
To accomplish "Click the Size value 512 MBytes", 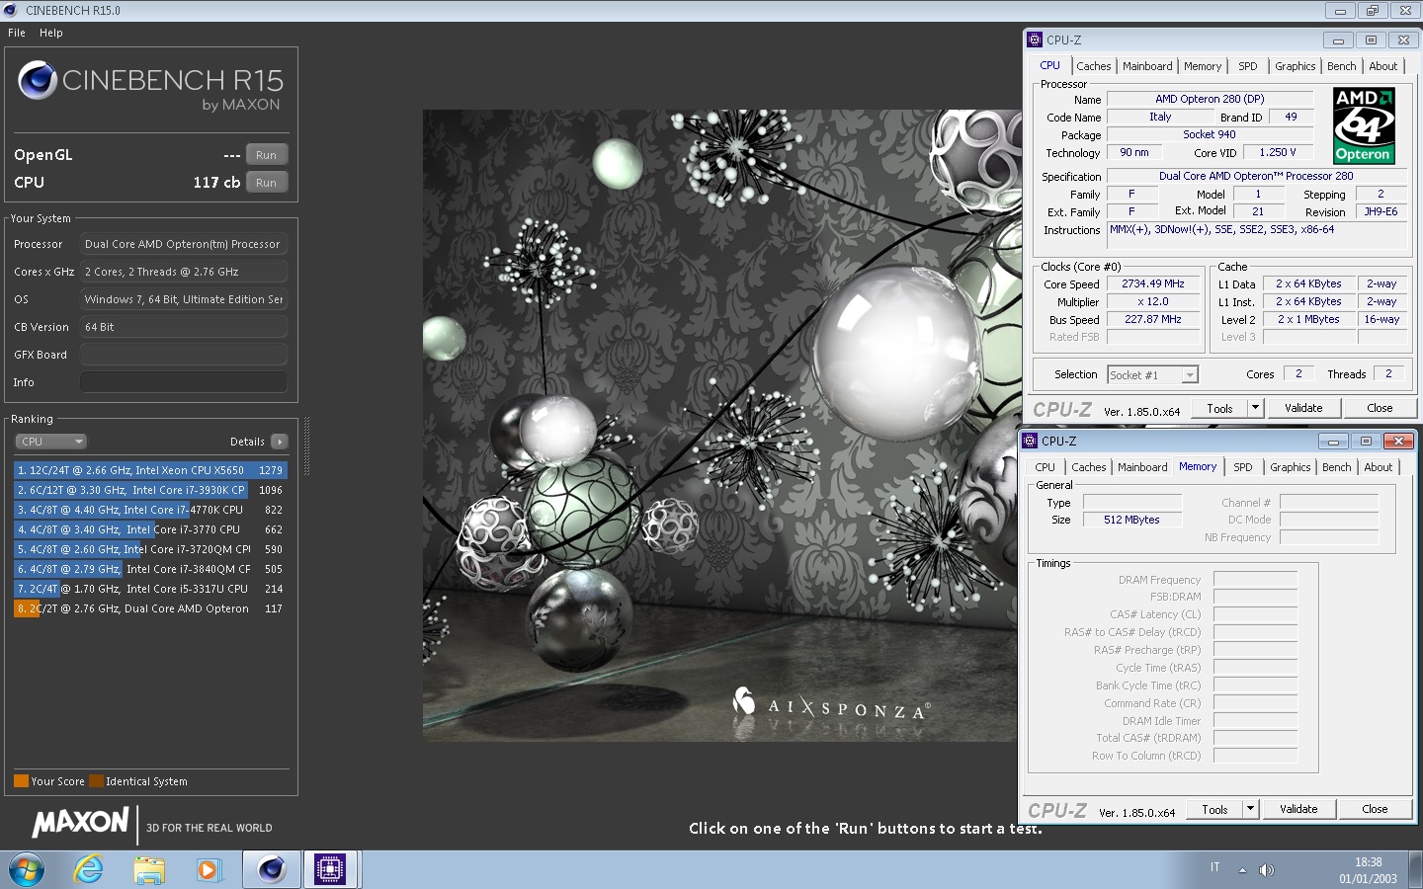I will [1131, 520].
